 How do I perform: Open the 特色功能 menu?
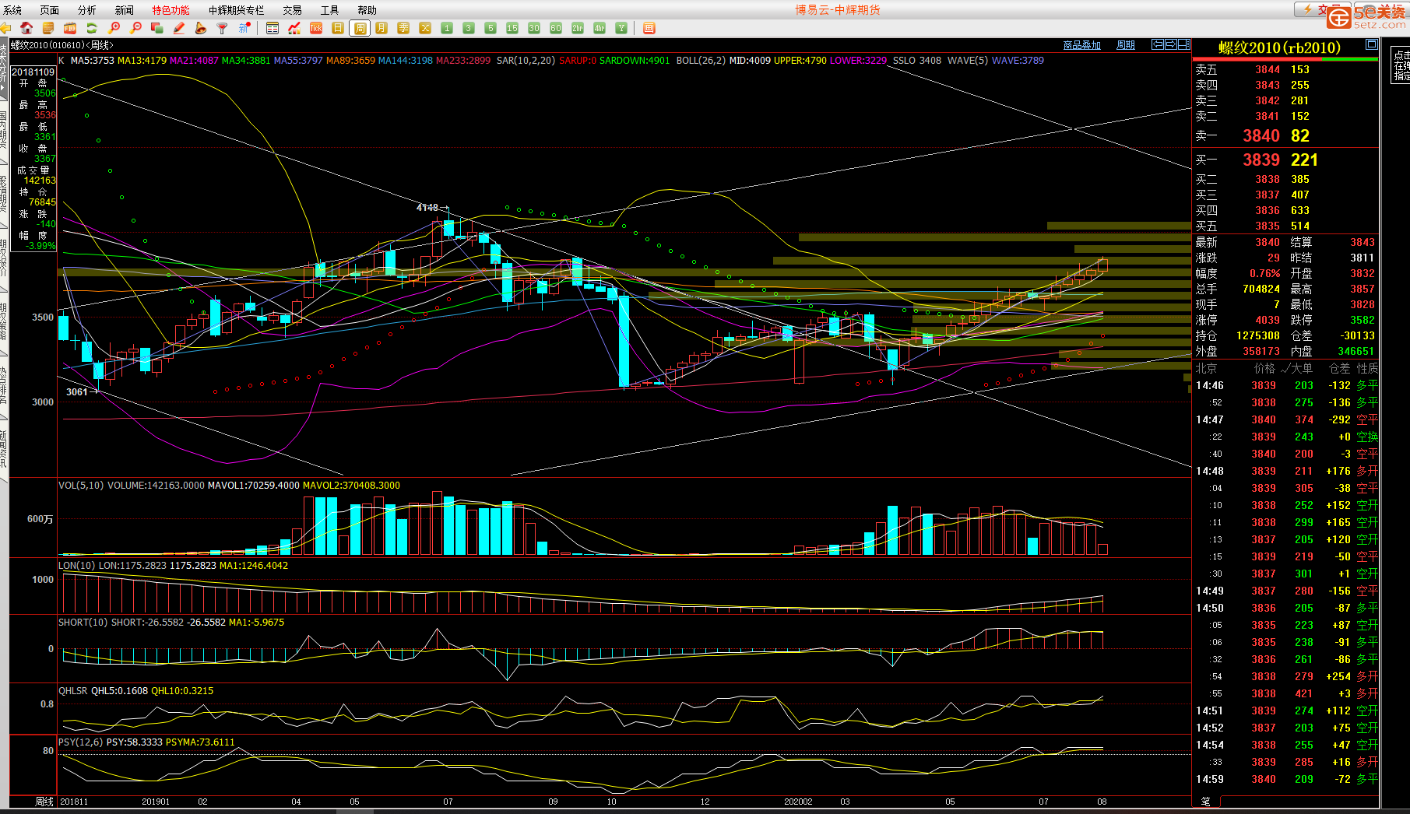point(171,10)
